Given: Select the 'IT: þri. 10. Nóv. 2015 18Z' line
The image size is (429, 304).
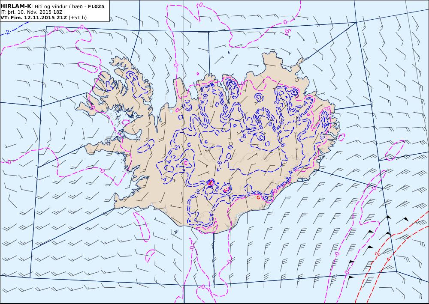Looking at the screenshot, I should [31, 12].
